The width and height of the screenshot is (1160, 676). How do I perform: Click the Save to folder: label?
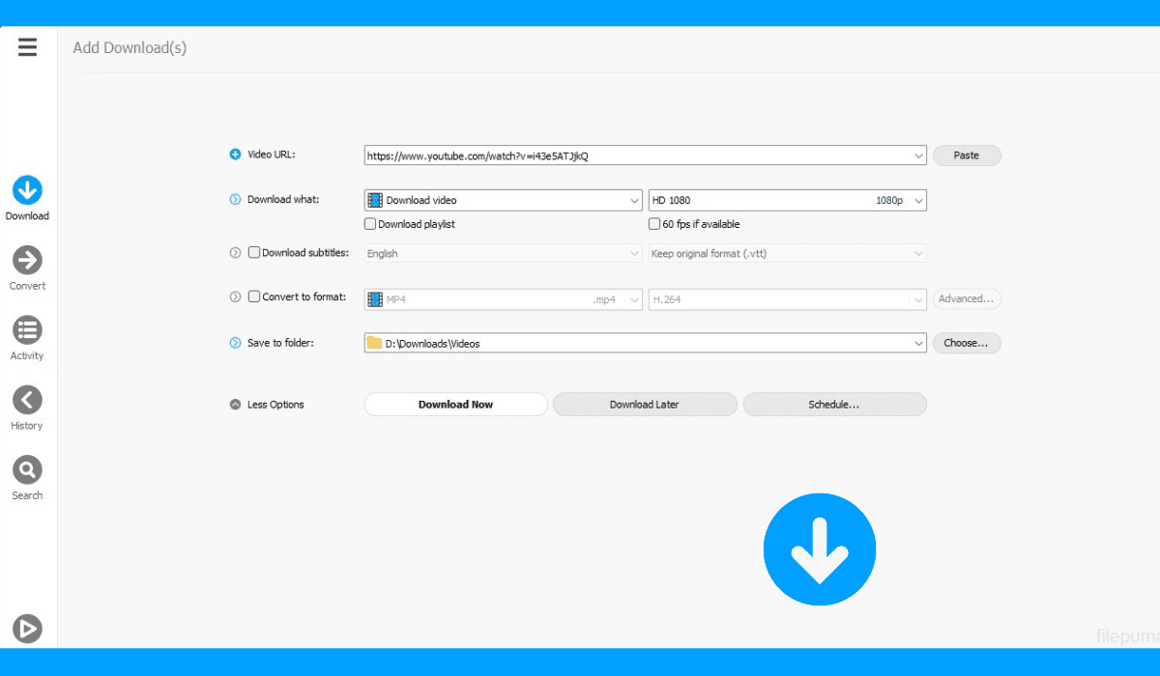click(280, 343)
